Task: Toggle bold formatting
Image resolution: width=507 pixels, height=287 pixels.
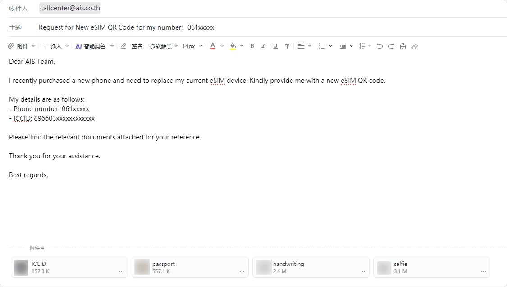Action: pyautogui.click(x=252, y=46)
